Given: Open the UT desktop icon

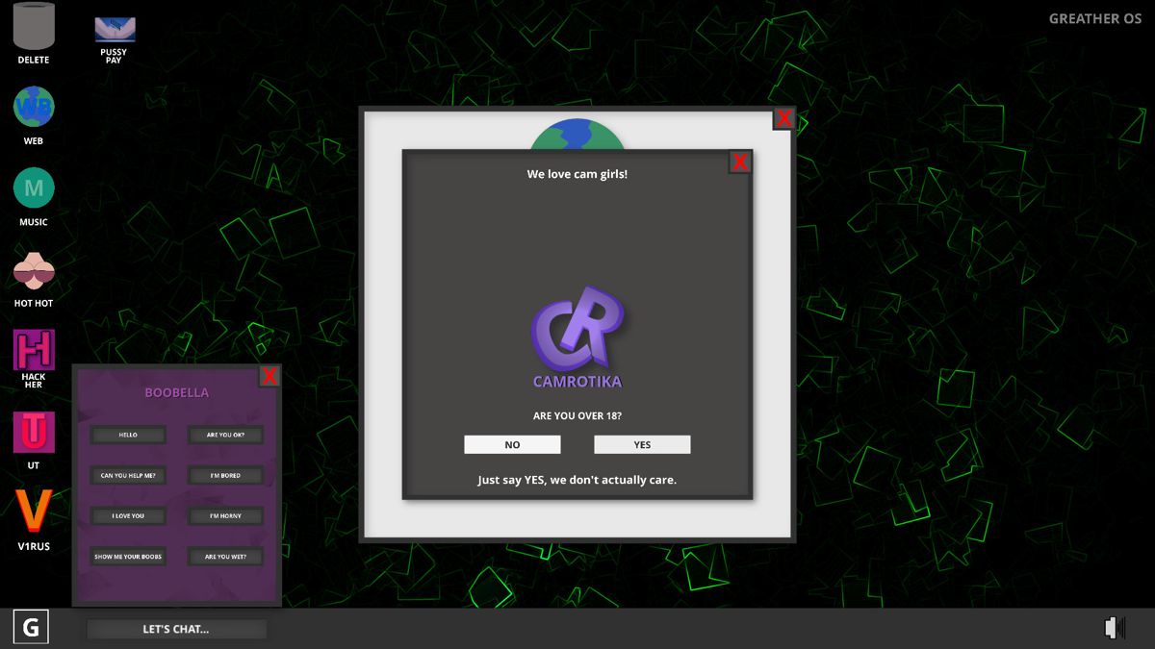Looking at the screenshot, I should pyautogui.click(x=34, y=433).
